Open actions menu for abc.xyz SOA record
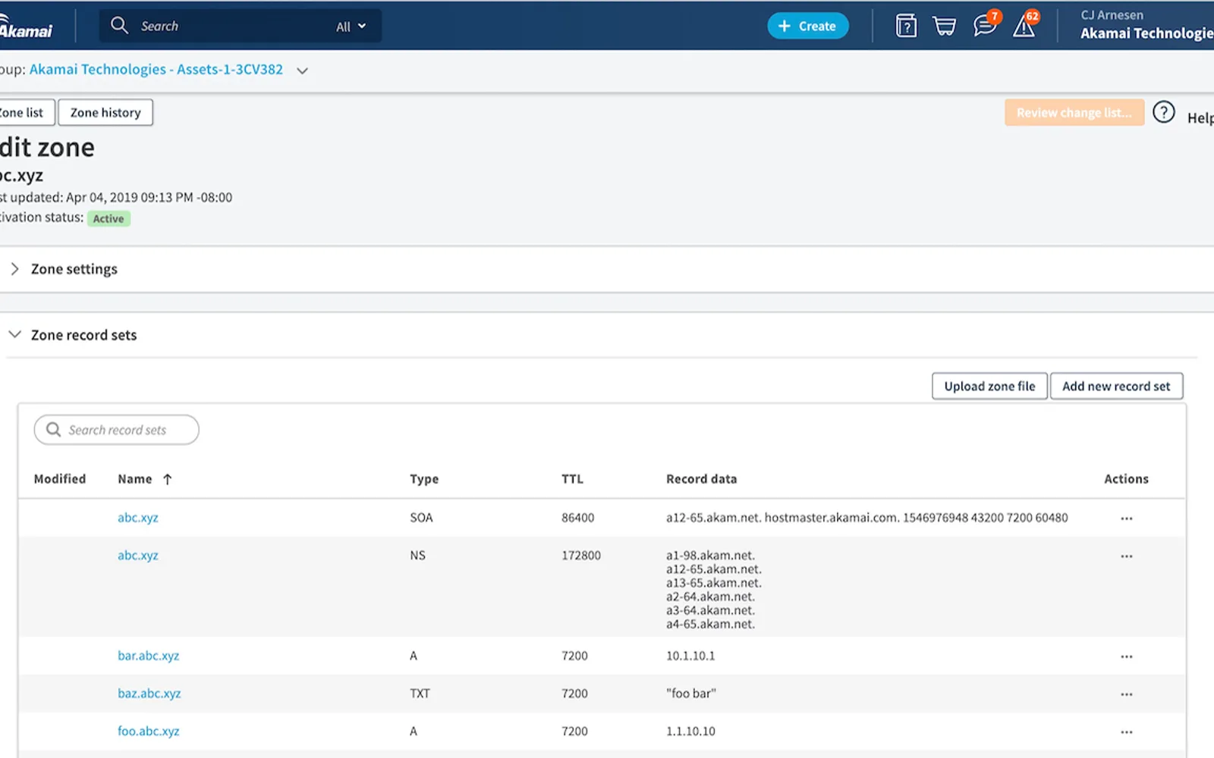 1127,518
